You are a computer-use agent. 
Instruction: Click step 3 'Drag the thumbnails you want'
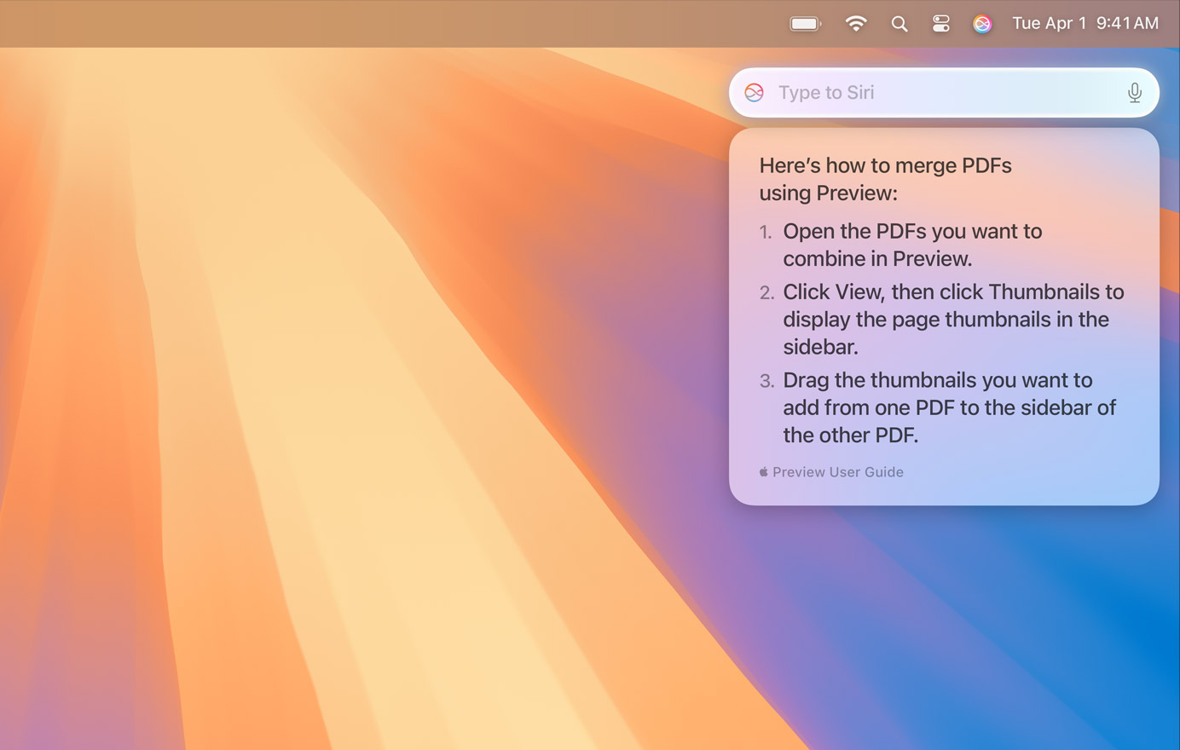(949, 407)
